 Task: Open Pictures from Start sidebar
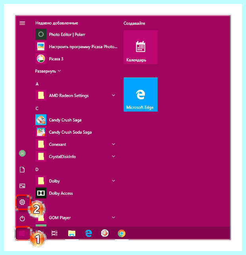pos(22,186)
